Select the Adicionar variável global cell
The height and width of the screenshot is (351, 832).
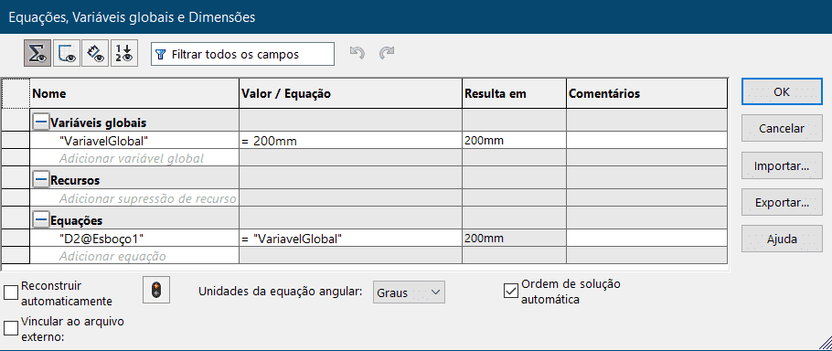[x=134, y=158]
